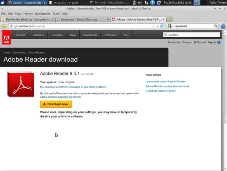Image resolution: width=227 pixels, height=171 pixels.
Task: Open the window menu arrow at the title bar's left
Action: pyautogui.click(x=2, y=8)
